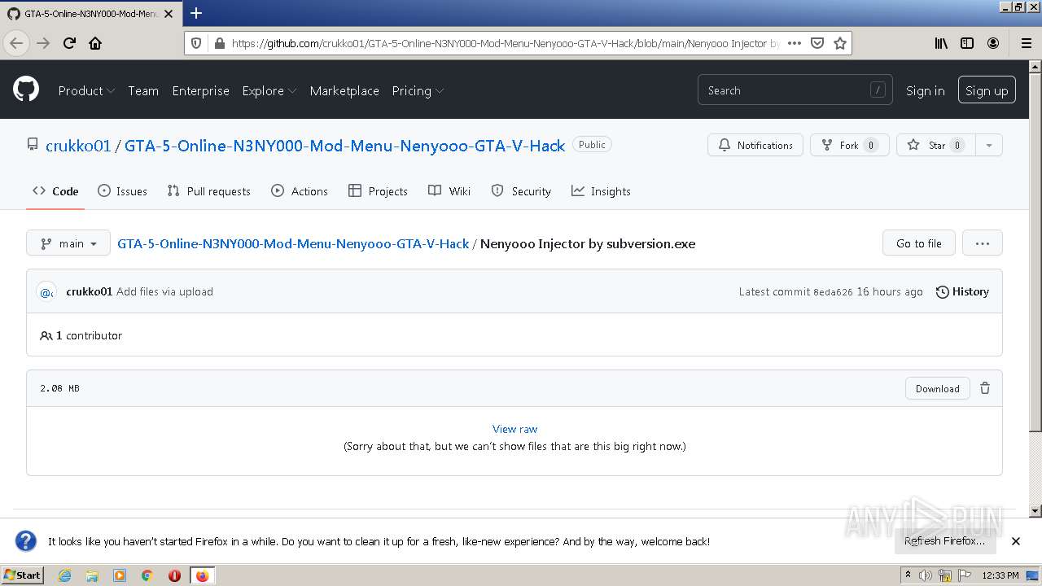Click the browser address bar URL
1042x586 pixels.
coord(505,43)
